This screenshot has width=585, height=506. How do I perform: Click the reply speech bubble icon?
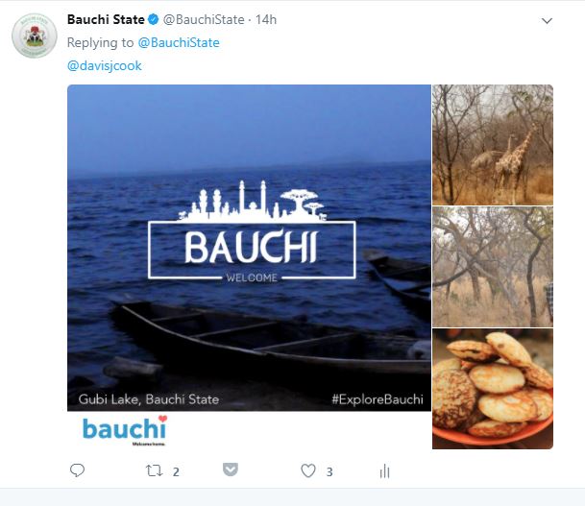[78, 471]
